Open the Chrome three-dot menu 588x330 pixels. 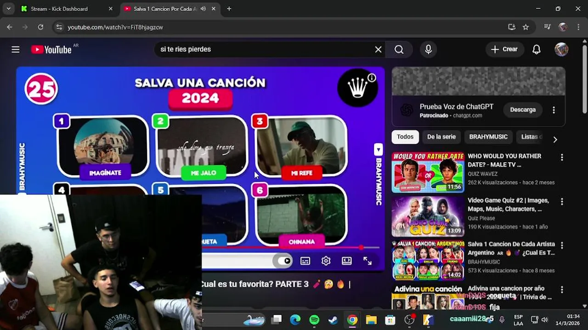coord(578,27)
